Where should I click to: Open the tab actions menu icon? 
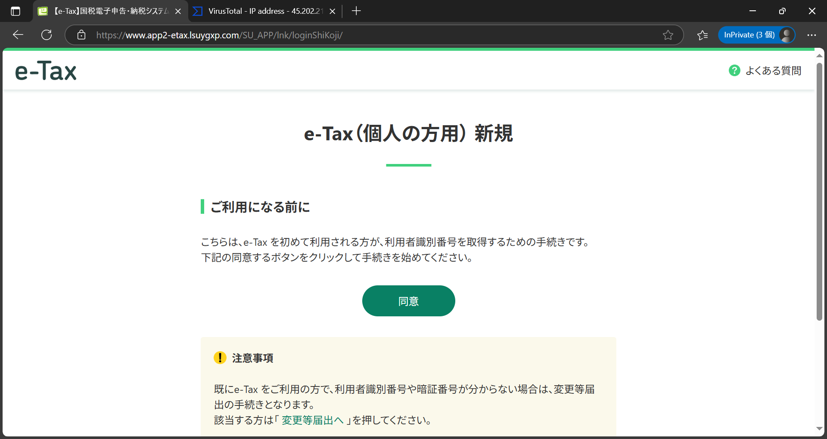16,11
